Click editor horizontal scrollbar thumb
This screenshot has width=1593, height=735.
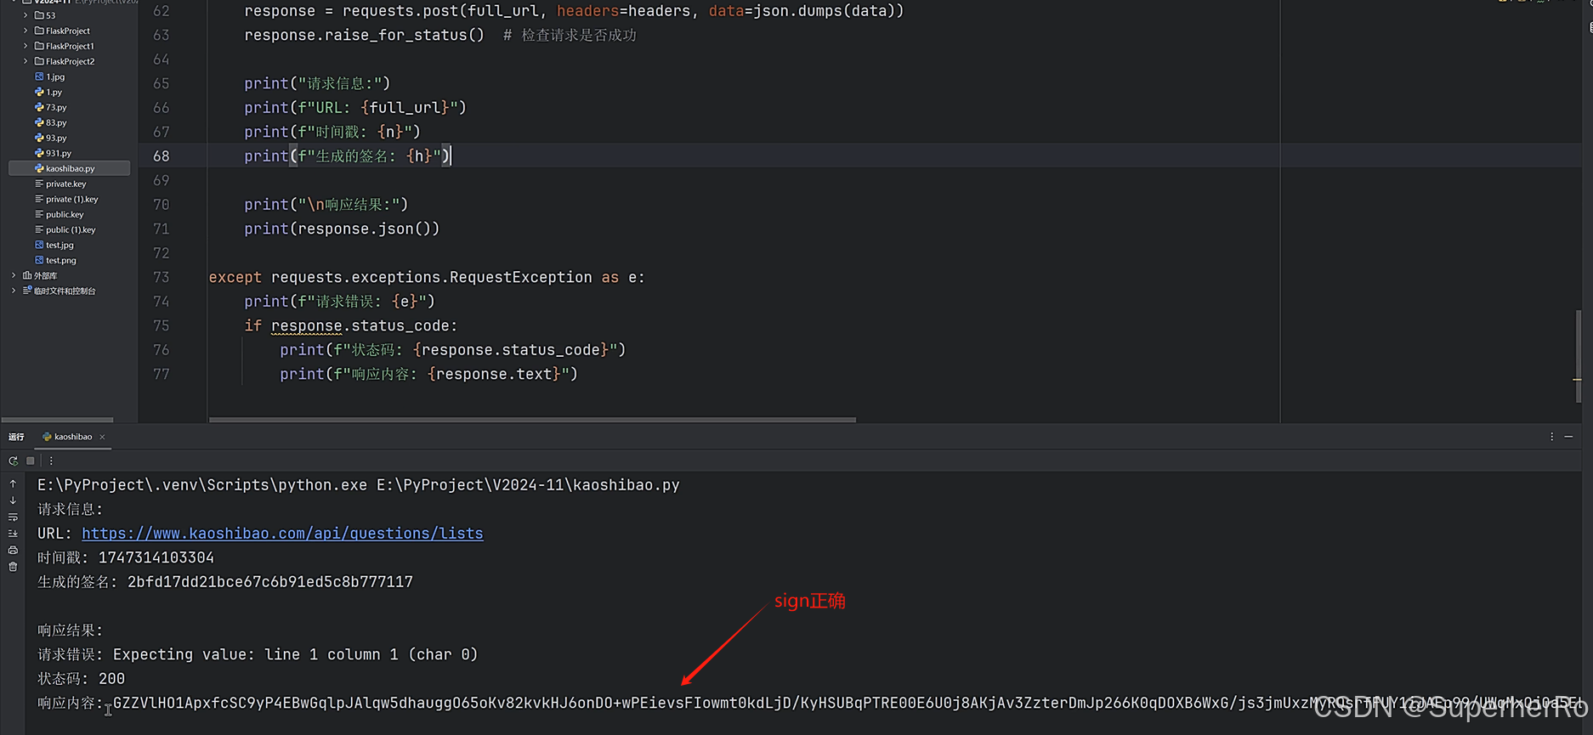[x=532, y=420]
